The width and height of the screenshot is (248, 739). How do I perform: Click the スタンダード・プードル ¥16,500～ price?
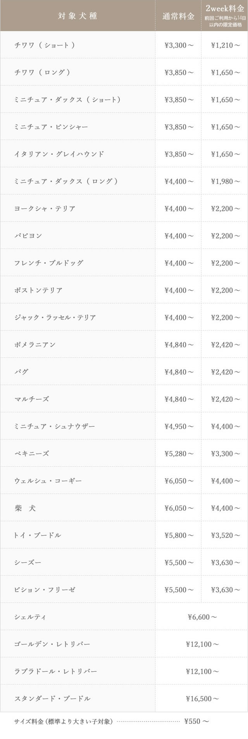point(202,699)
